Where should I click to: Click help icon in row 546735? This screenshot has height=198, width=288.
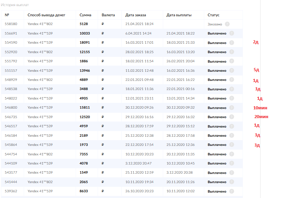click(x=232, y=117)
